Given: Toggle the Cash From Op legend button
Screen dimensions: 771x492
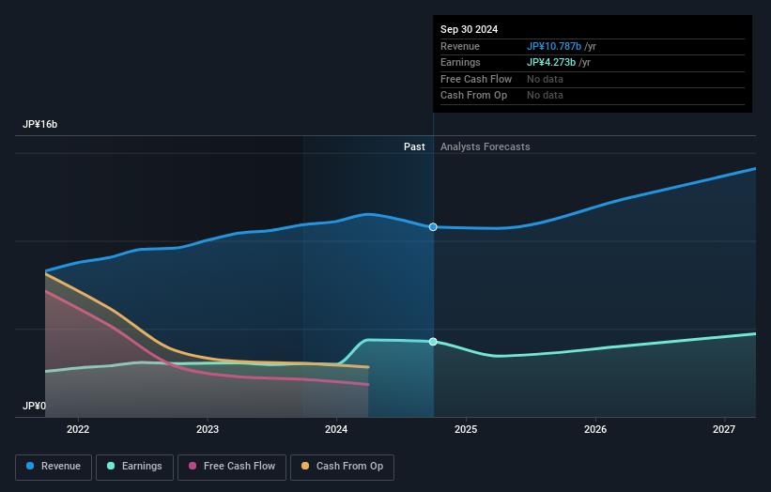Looking at the screenshot, I should (x=342, y=467).
